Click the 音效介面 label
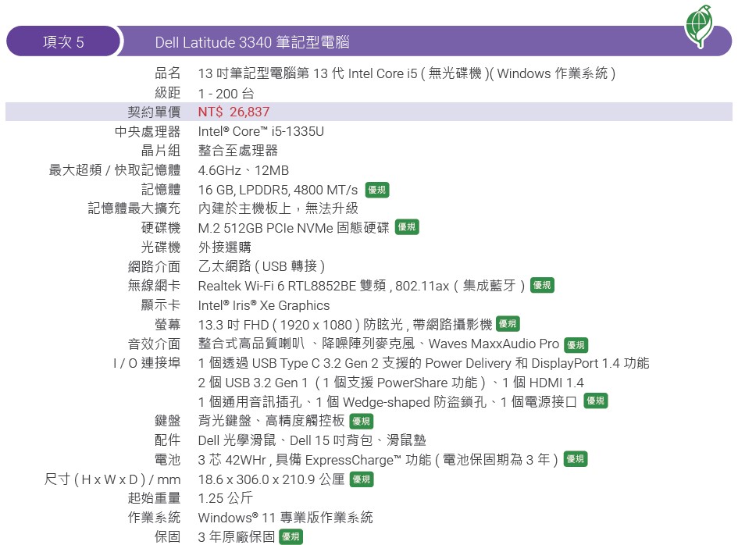Viewport: 738px width, 545px height. (155, 344)
